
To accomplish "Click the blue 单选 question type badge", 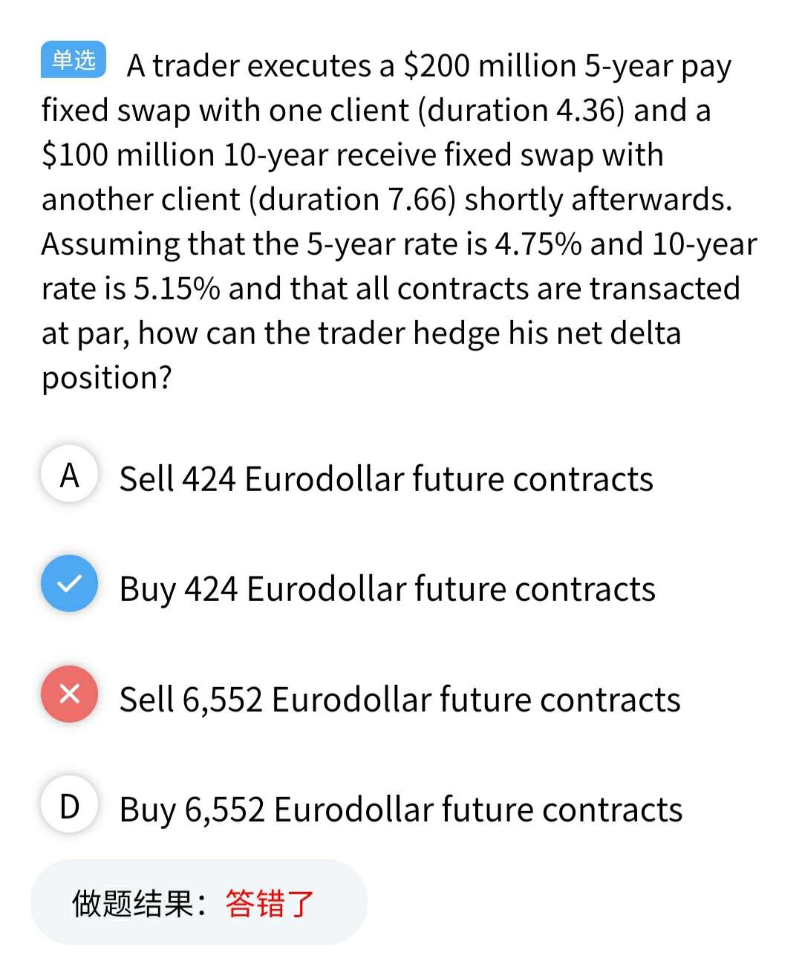I will tap(73, 60).
